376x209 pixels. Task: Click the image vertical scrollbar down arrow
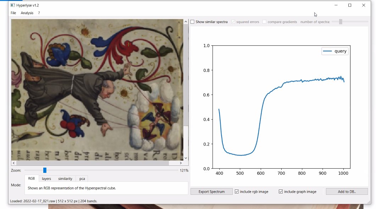[x=186, y=158]
